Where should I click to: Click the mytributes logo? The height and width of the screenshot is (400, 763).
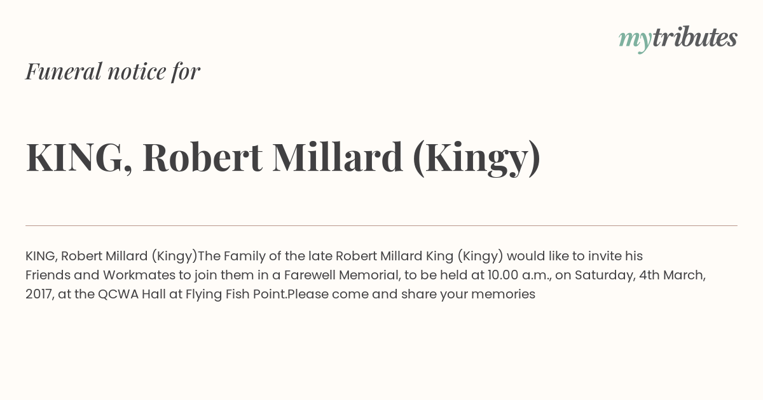tap(678, 39)
